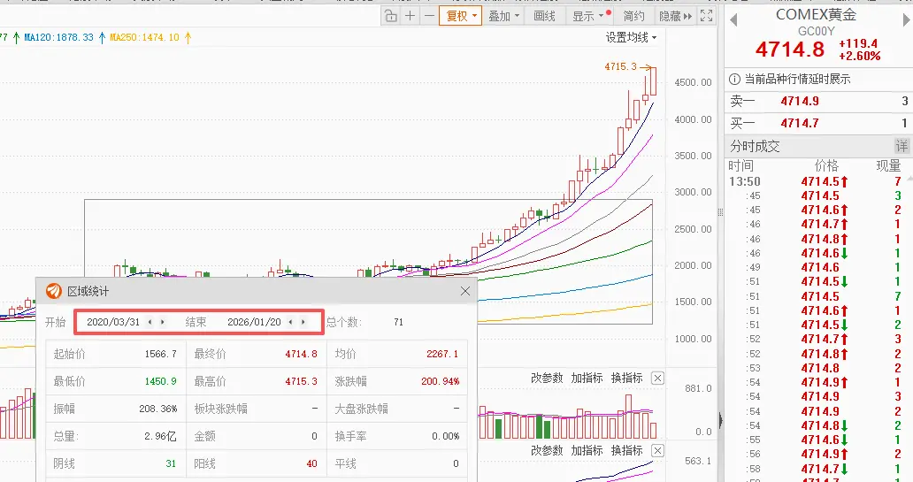Screen dimensions: 913x482
Task: Click the 阴线 count 31
Action: click(x=171, y=464)
